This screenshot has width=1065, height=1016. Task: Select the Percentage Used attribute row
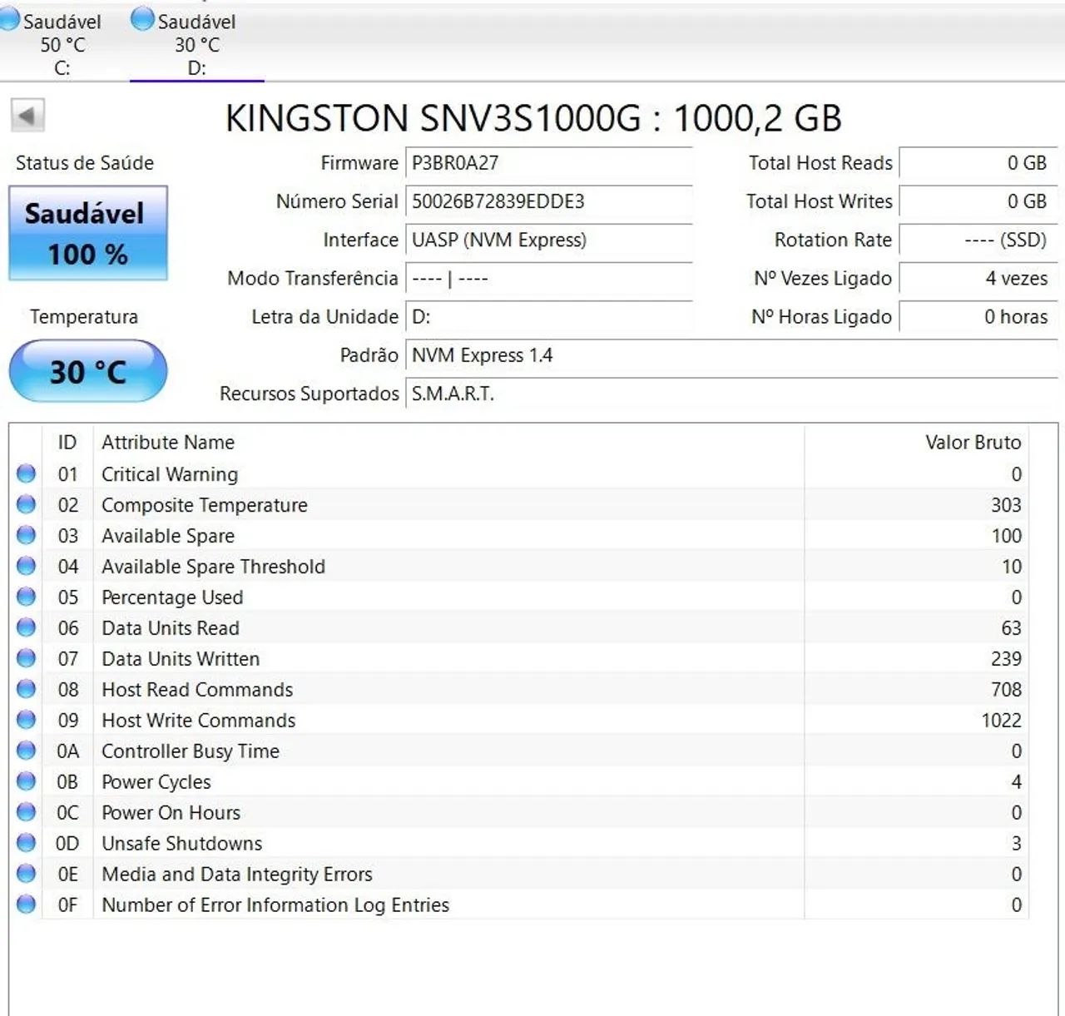coord(416,597)
